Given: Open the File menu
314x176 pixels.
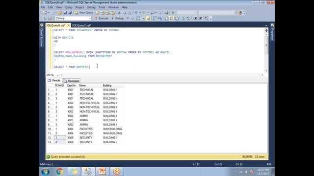Looking at the screenshot, I should click(43, 7).
